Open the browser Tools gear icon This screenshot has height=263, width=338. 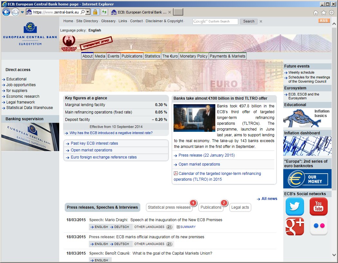331,13
